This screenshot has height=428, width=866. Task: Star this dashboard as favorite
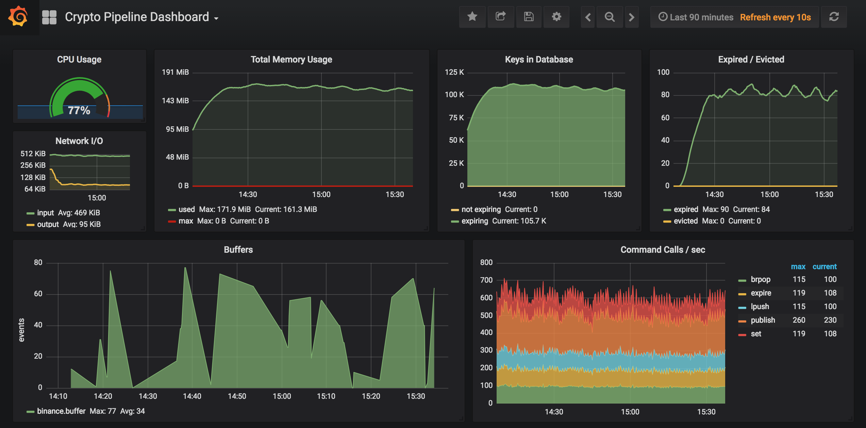coord(472,17)
